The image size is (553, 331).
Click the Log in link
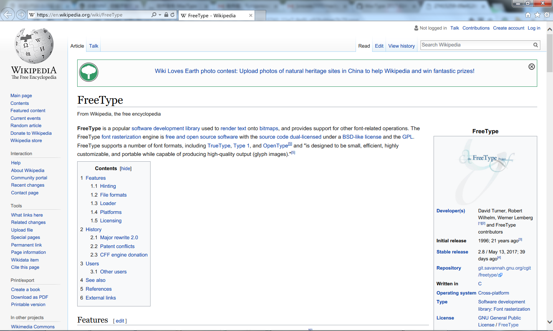click(x=534, y=28)
